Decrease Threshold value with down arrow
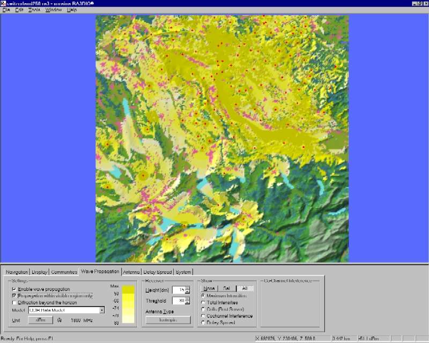 click(x=187, y=303)
